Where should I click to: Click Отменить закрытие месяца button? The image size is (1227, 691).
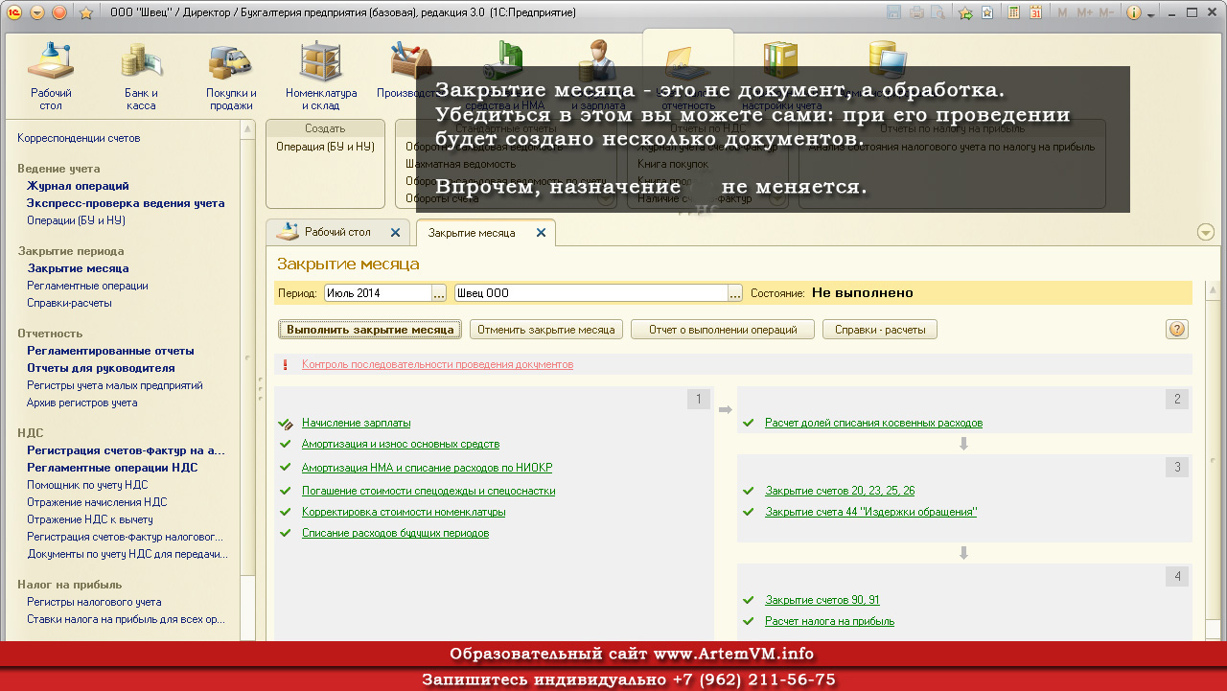coord(546,330)
